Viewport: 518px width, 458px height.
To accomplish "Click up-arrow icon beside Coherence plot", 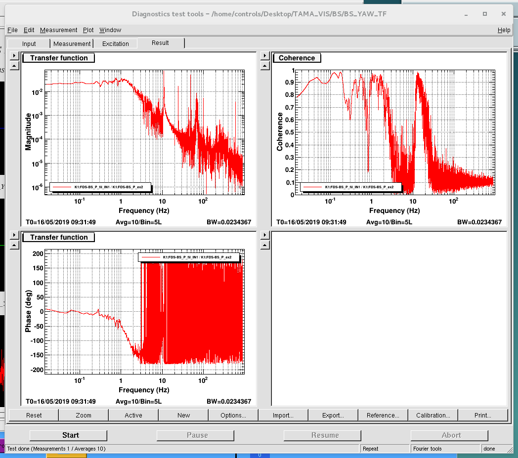I will [265, 65].
